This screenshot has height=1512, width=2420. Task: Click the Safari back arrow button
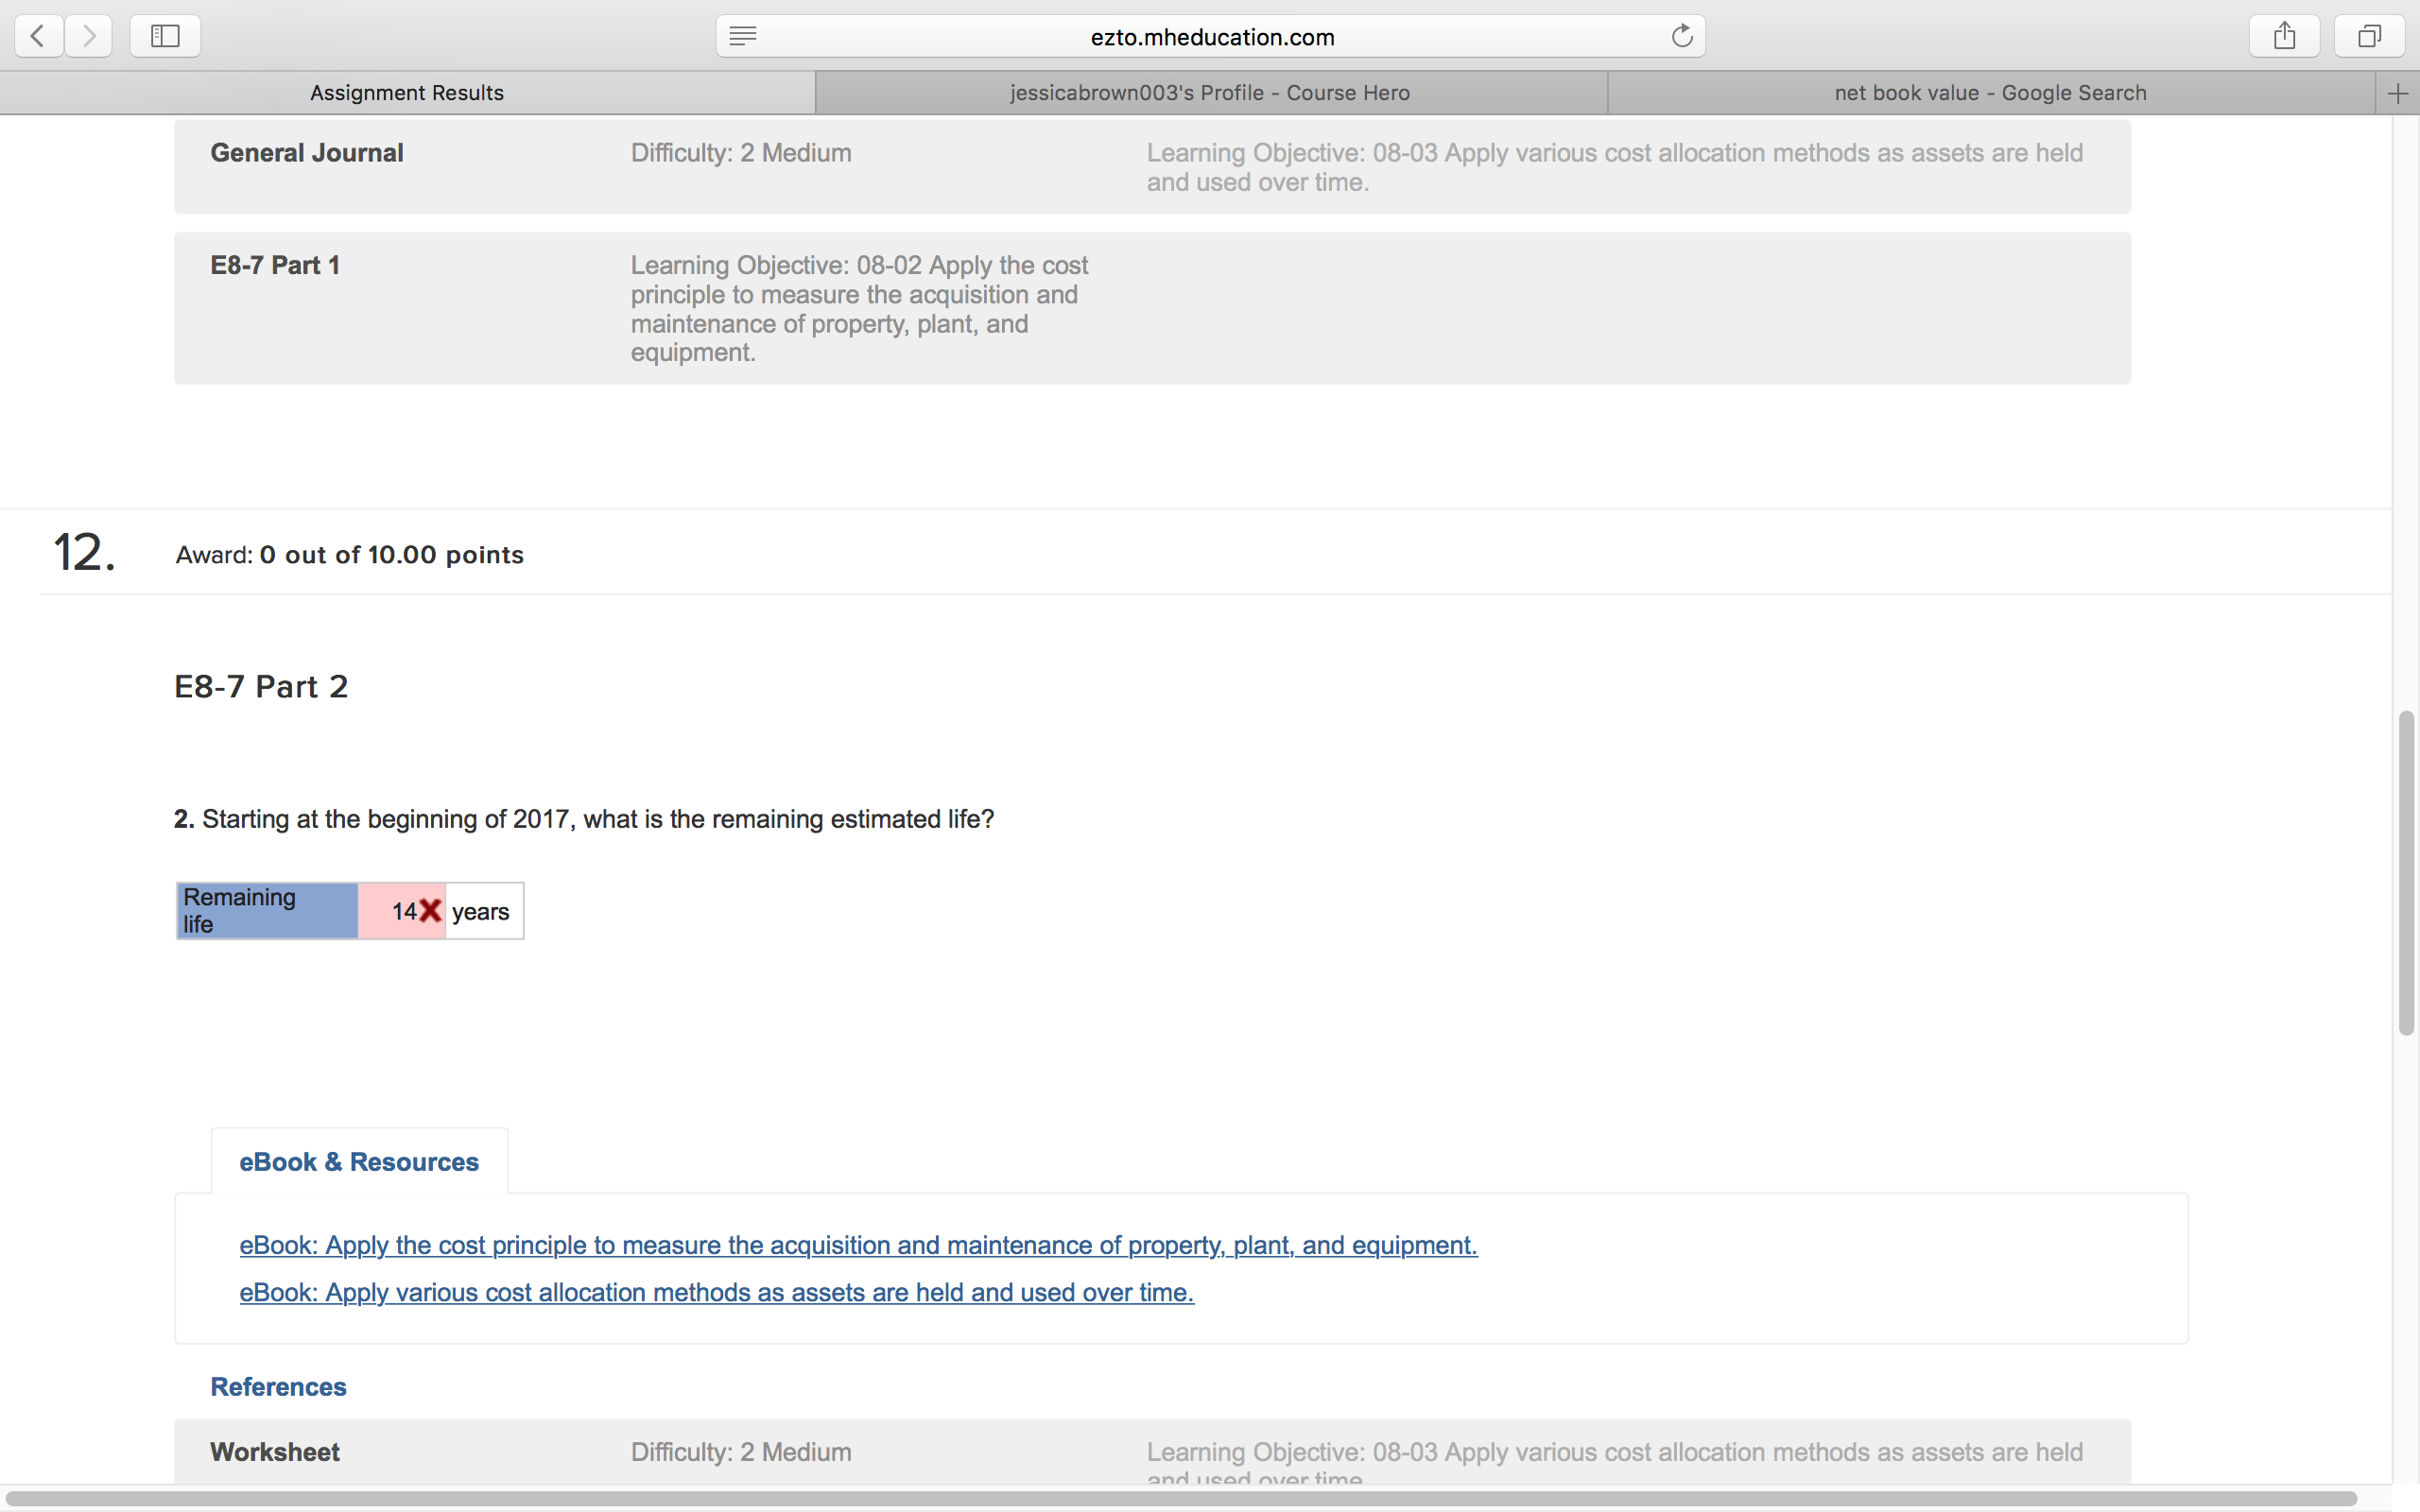[x=39, y=37]
